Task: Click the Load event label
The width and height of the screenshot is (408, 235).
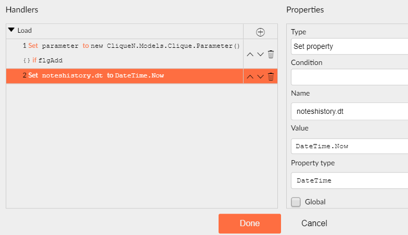Action: tap(24, 30)
